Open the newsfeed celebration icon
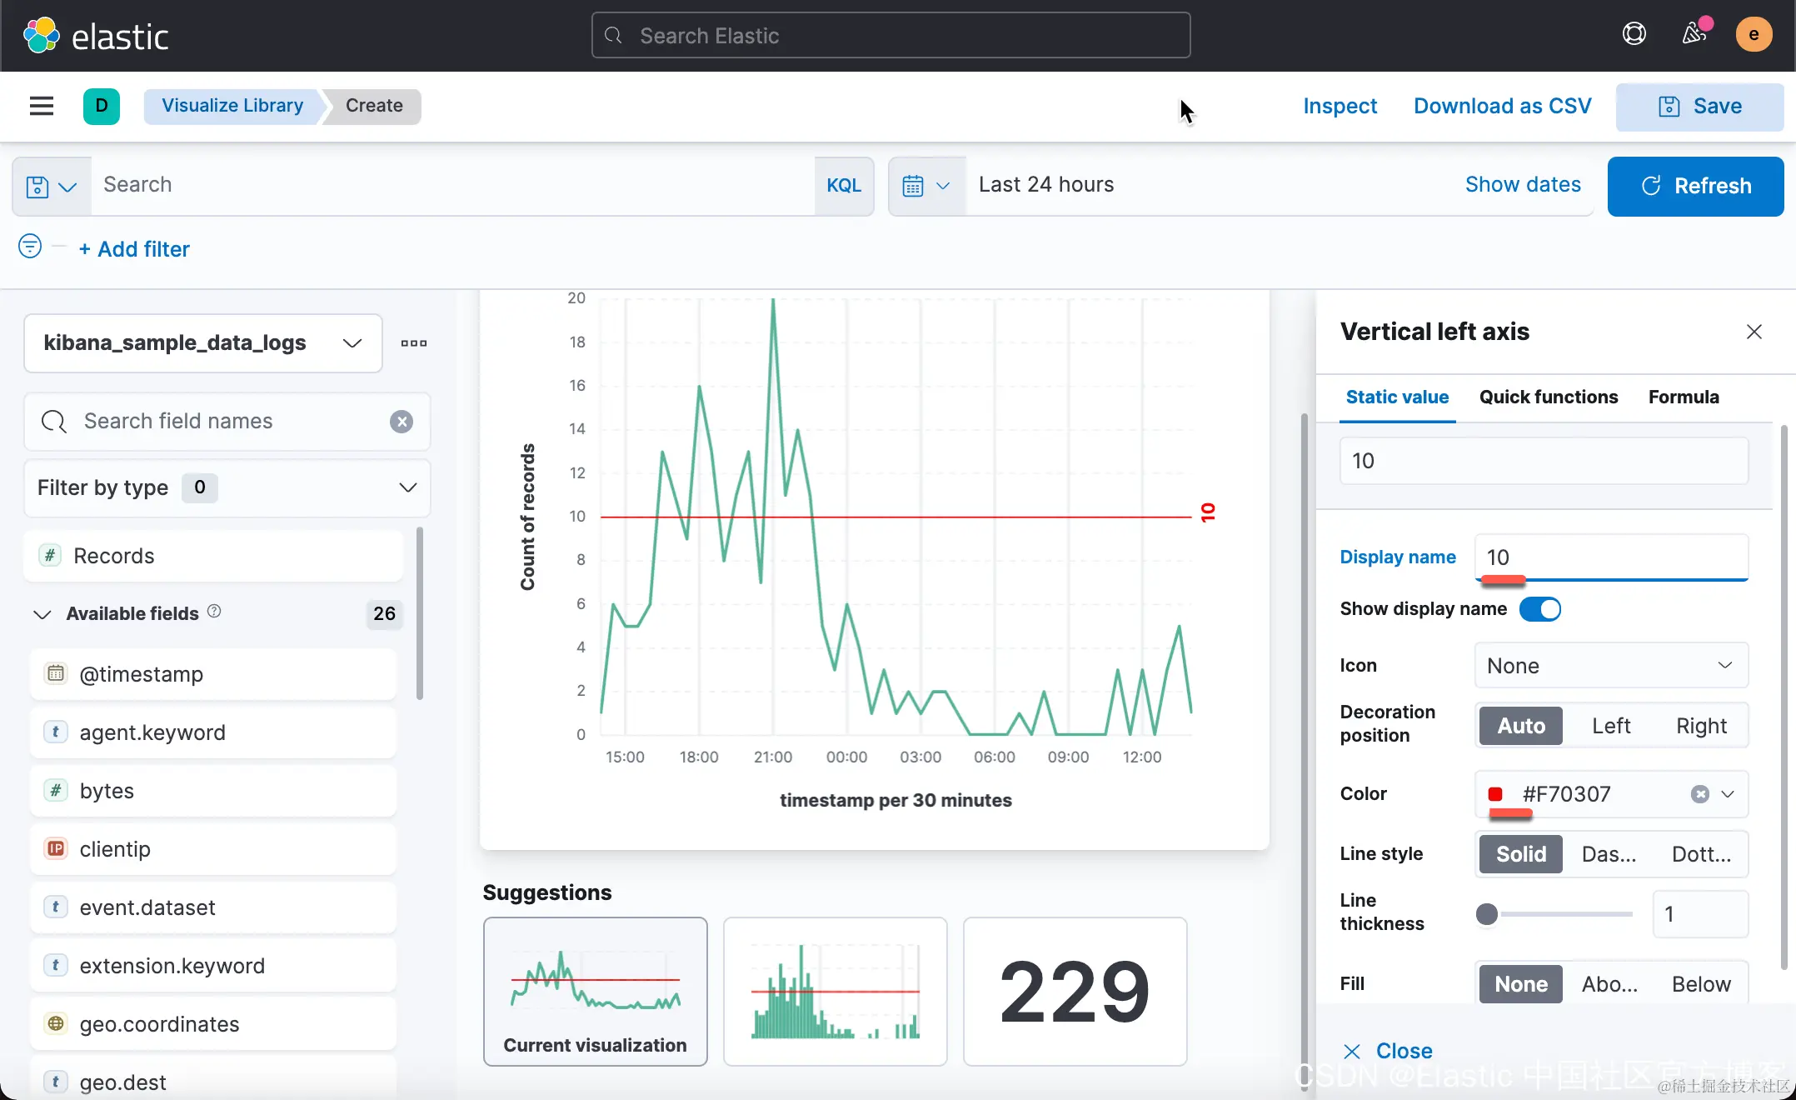The image size is (1796, 1100). pos(1694,34)
